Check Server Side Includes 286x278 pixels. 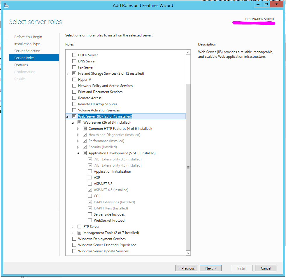point(90,214)
